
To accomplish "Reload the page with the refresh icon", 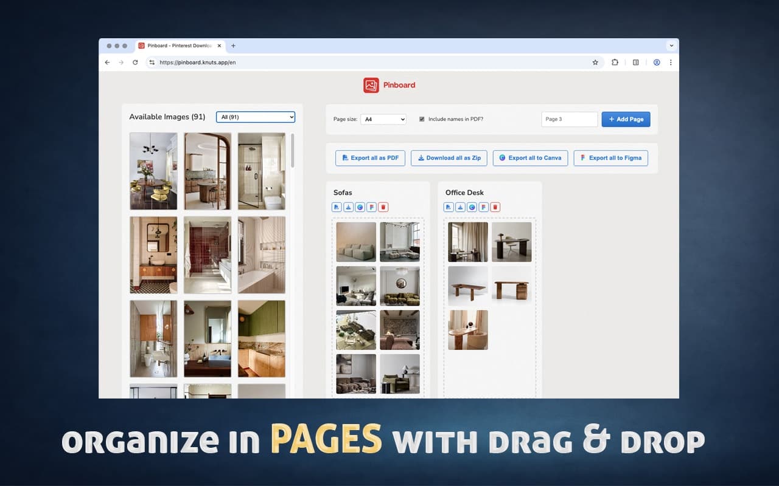I will 136,62.
